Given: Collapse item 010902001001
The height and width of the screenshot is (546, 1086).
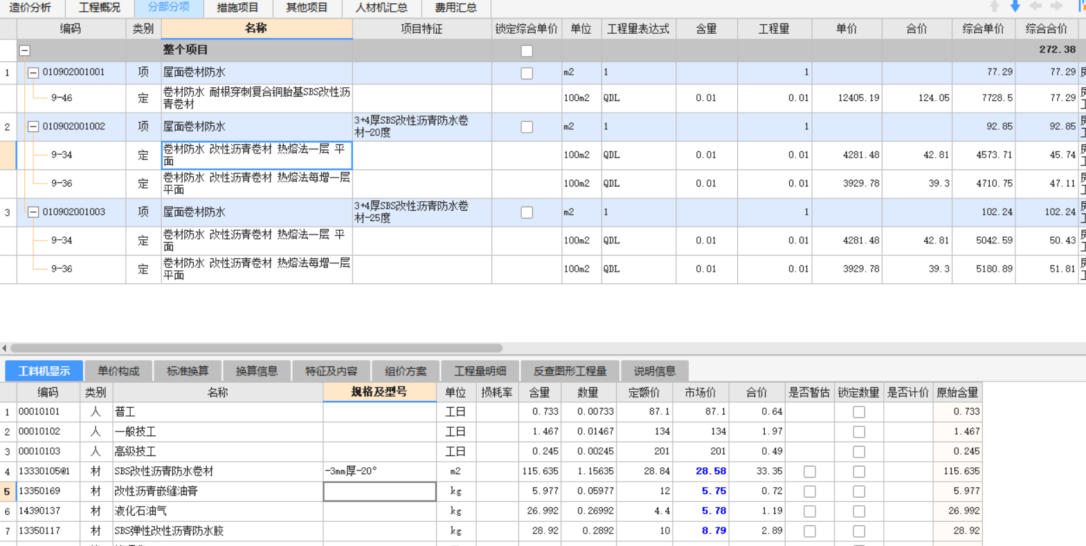Looking at the screenshot, I should 33,73.
